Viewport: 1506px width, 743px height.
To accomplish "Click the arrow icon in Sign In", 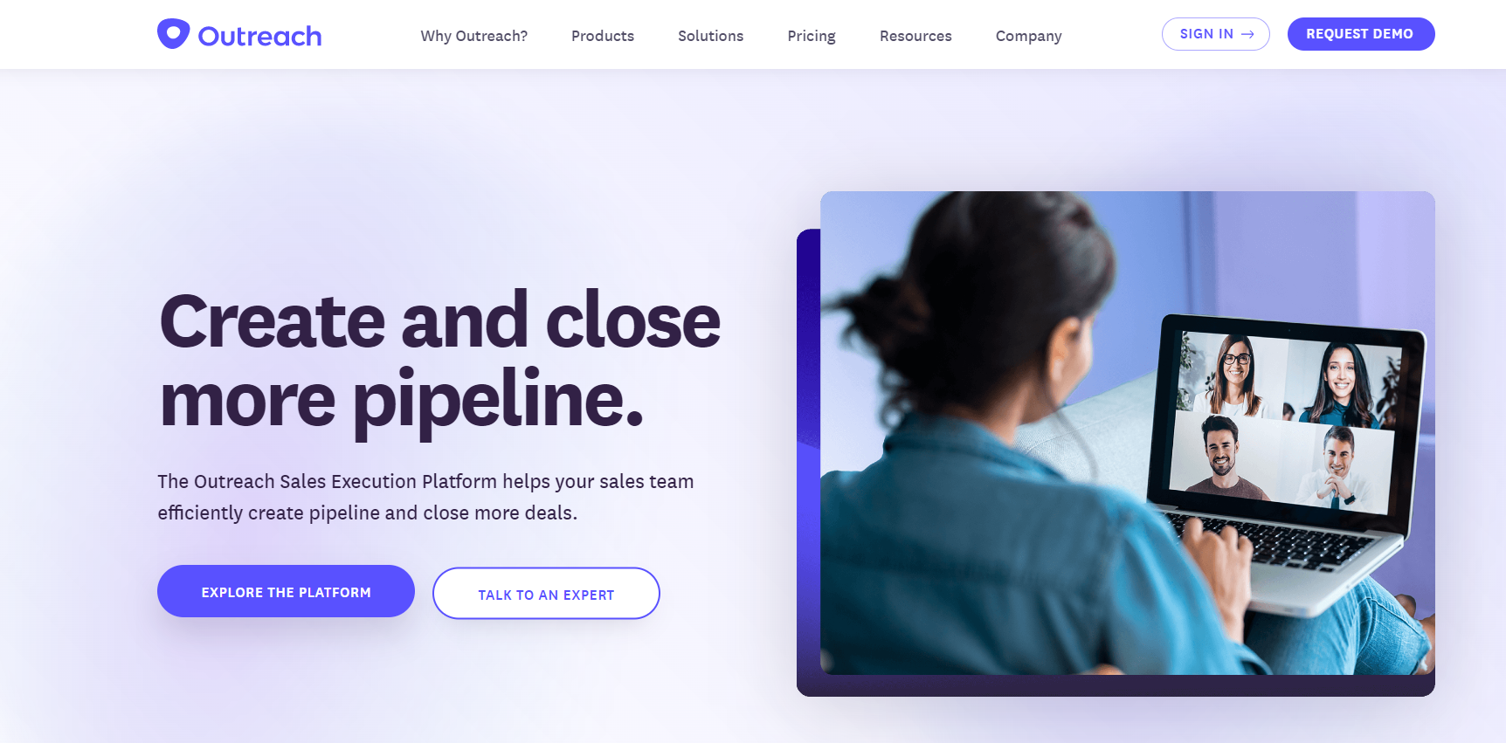I will pos(1247,34).
